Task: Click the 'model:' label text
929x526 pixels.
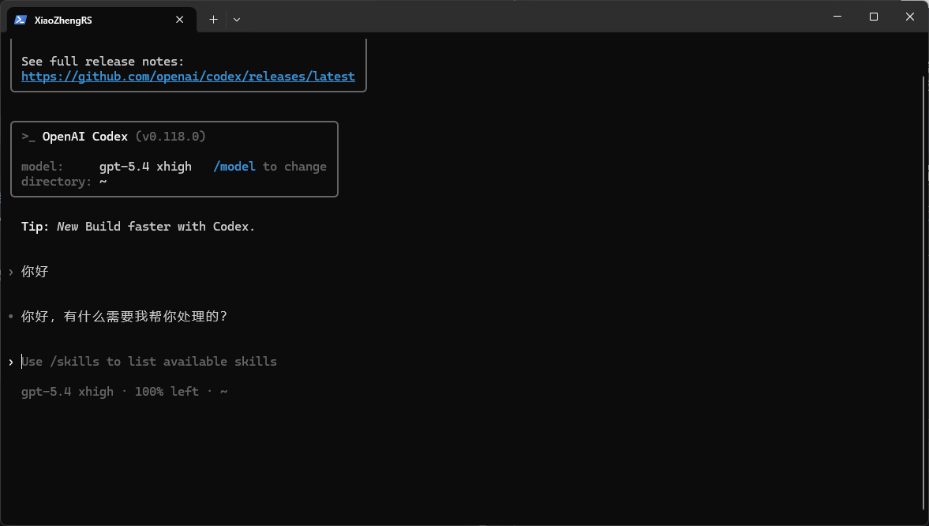Action: (x=43, y=167)
